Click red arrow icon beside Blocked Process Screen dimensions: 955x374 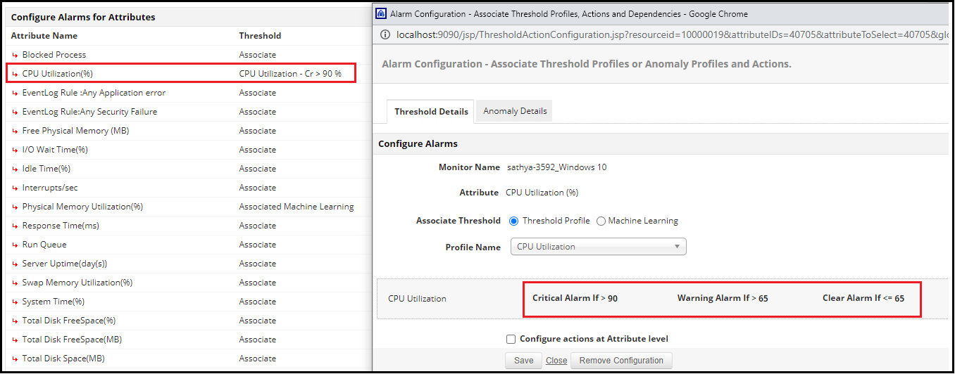click(x=15, y=55)
